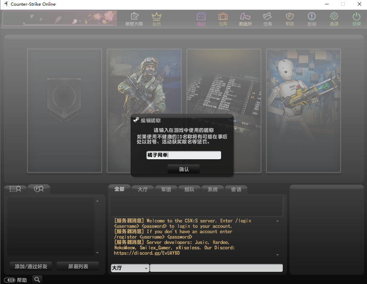
Task: Switch to the 军团 chat tab
Action: click(x=166, y=189)
